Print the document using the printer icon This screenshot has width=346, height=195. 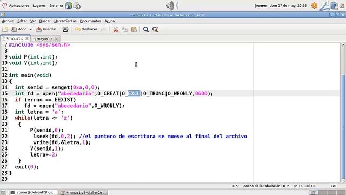tap(65, 29)
